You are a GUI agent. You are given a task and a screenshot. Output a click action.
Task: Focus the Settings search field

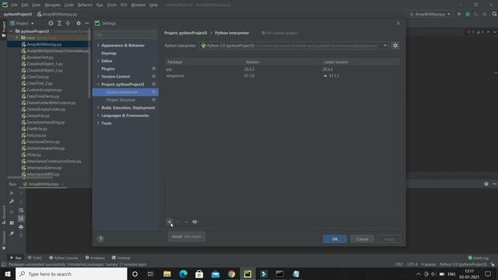[x=126, y=34]
